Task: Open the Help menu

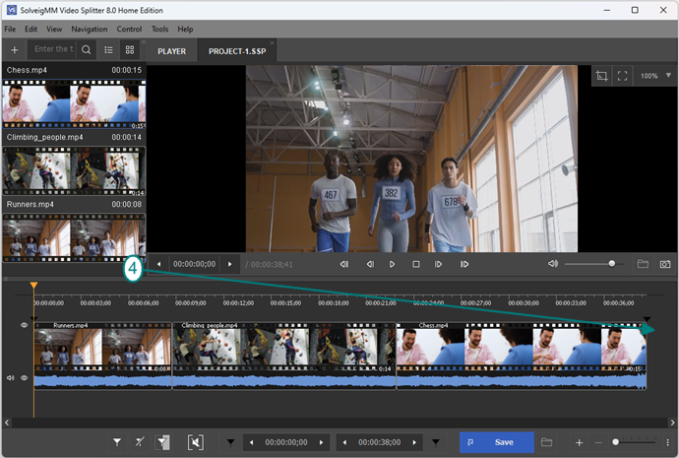Action: click(185, 29)
